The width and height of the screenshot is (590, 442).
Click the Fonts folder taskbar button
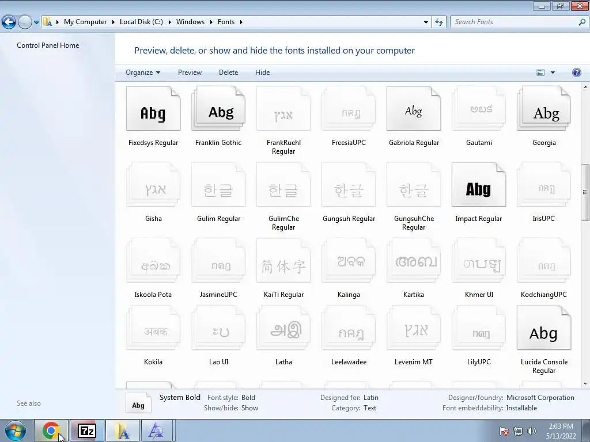[122, 430]
